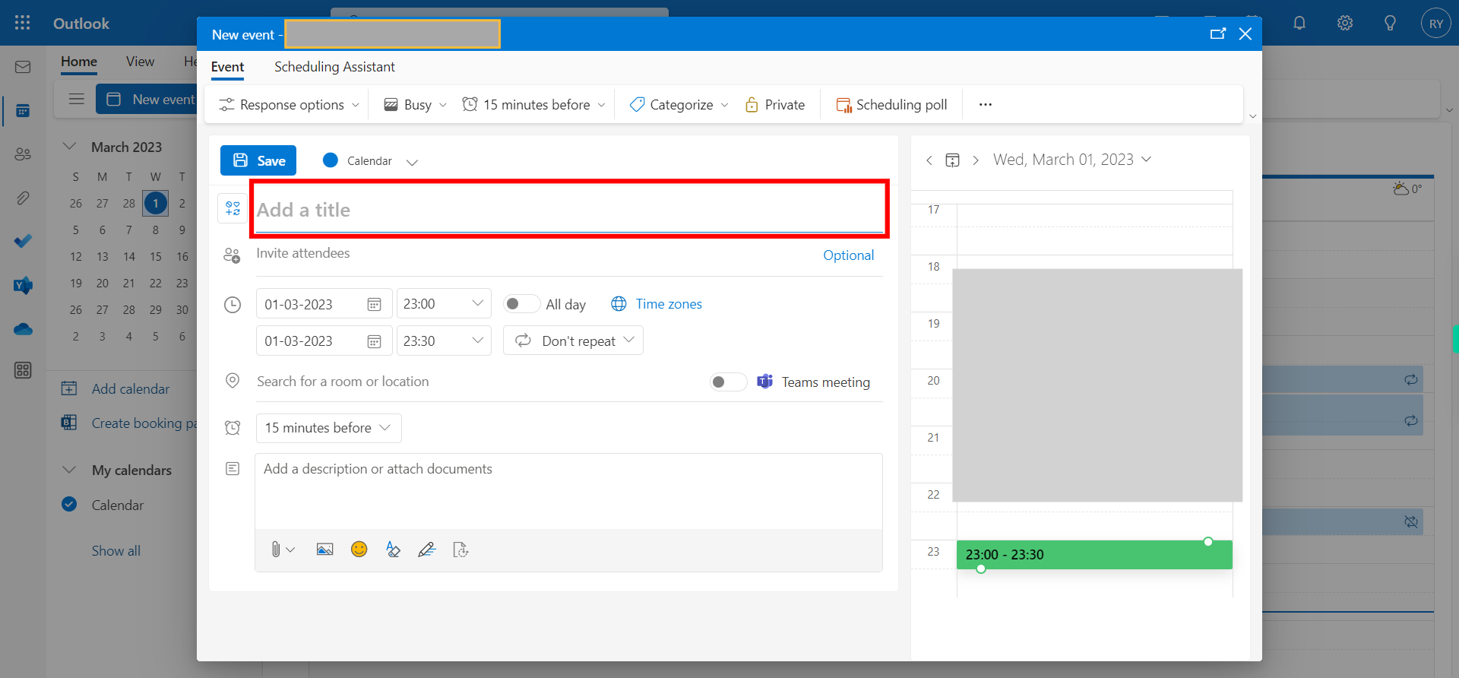Toggle Private for this event

[774, 105]
